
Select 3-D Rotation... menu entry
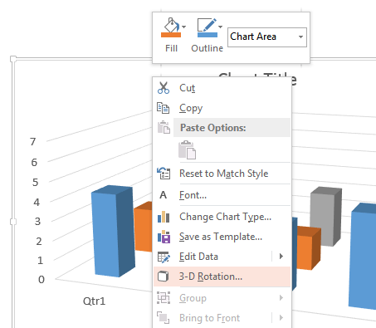pos(222,277)
